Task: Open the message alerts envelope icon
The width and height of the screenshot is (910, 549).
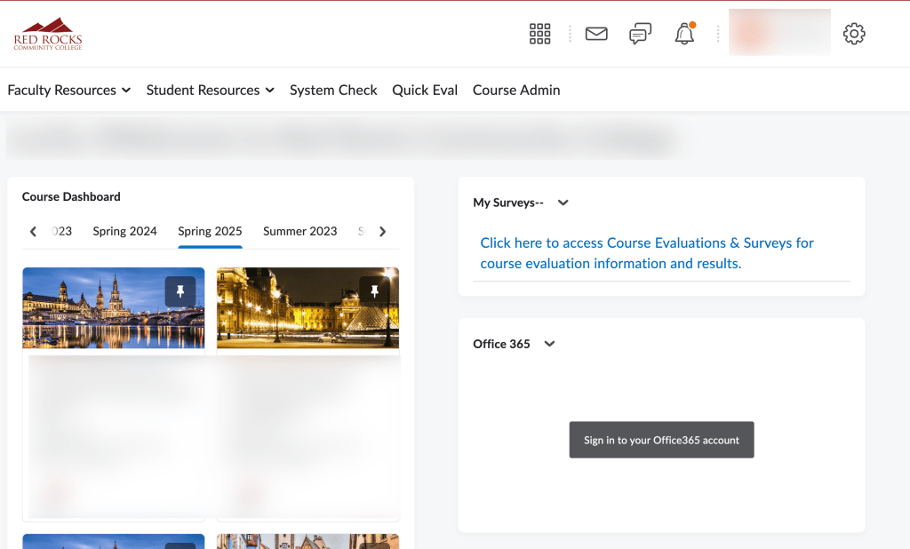Action: 596,34
